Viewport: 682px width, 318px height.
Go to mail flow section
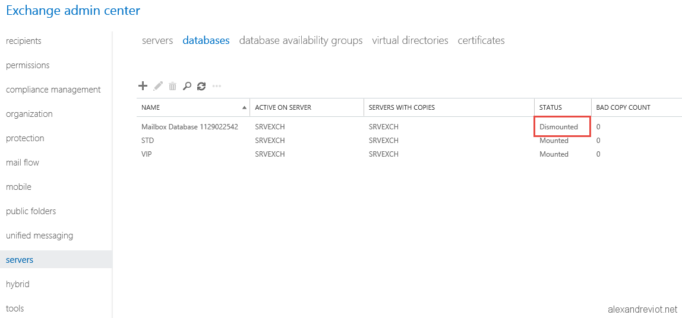pos(23,163)
